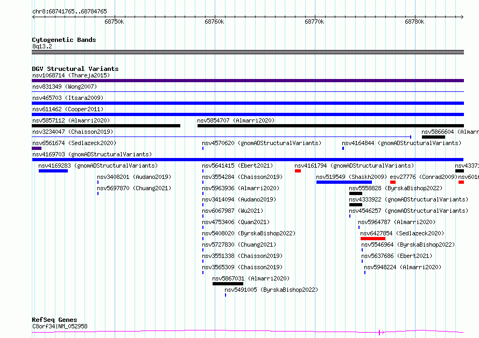Open nsv6067987 (Wu2021) label
Screen dimensions: 479x338
233,211
